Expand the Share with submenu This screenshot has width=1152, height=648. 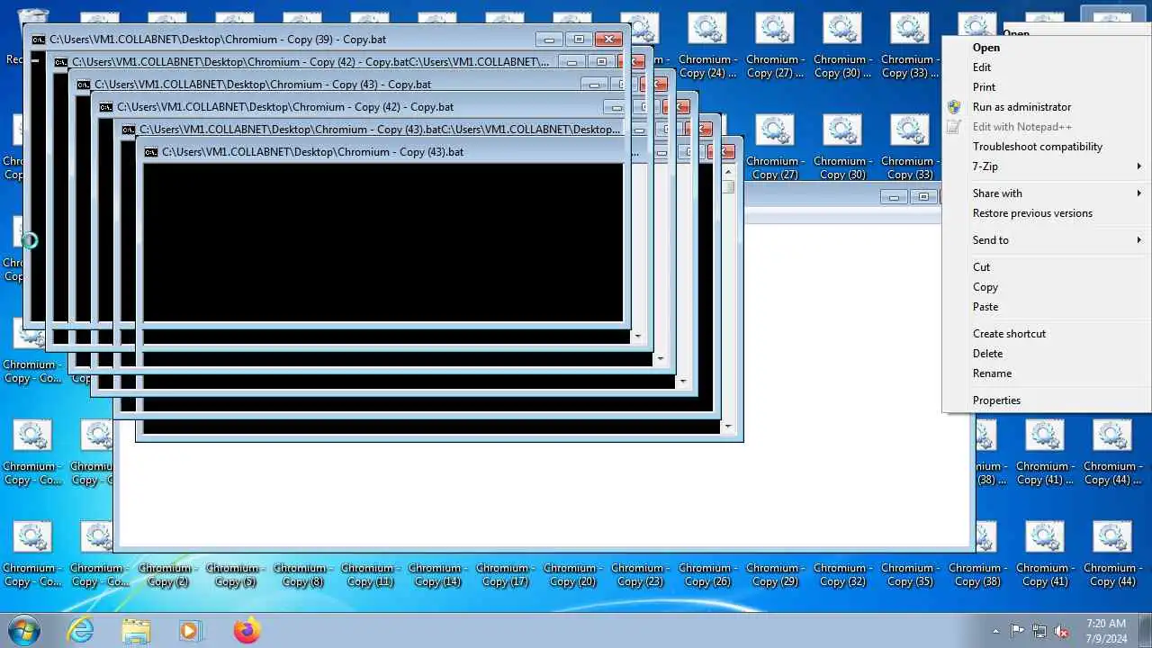(x=1138, y=193)
